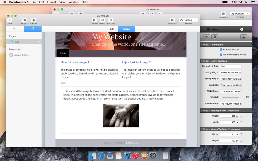Open System Preferences from the dock
The image size is (258, 161).
tap(153, 155)
